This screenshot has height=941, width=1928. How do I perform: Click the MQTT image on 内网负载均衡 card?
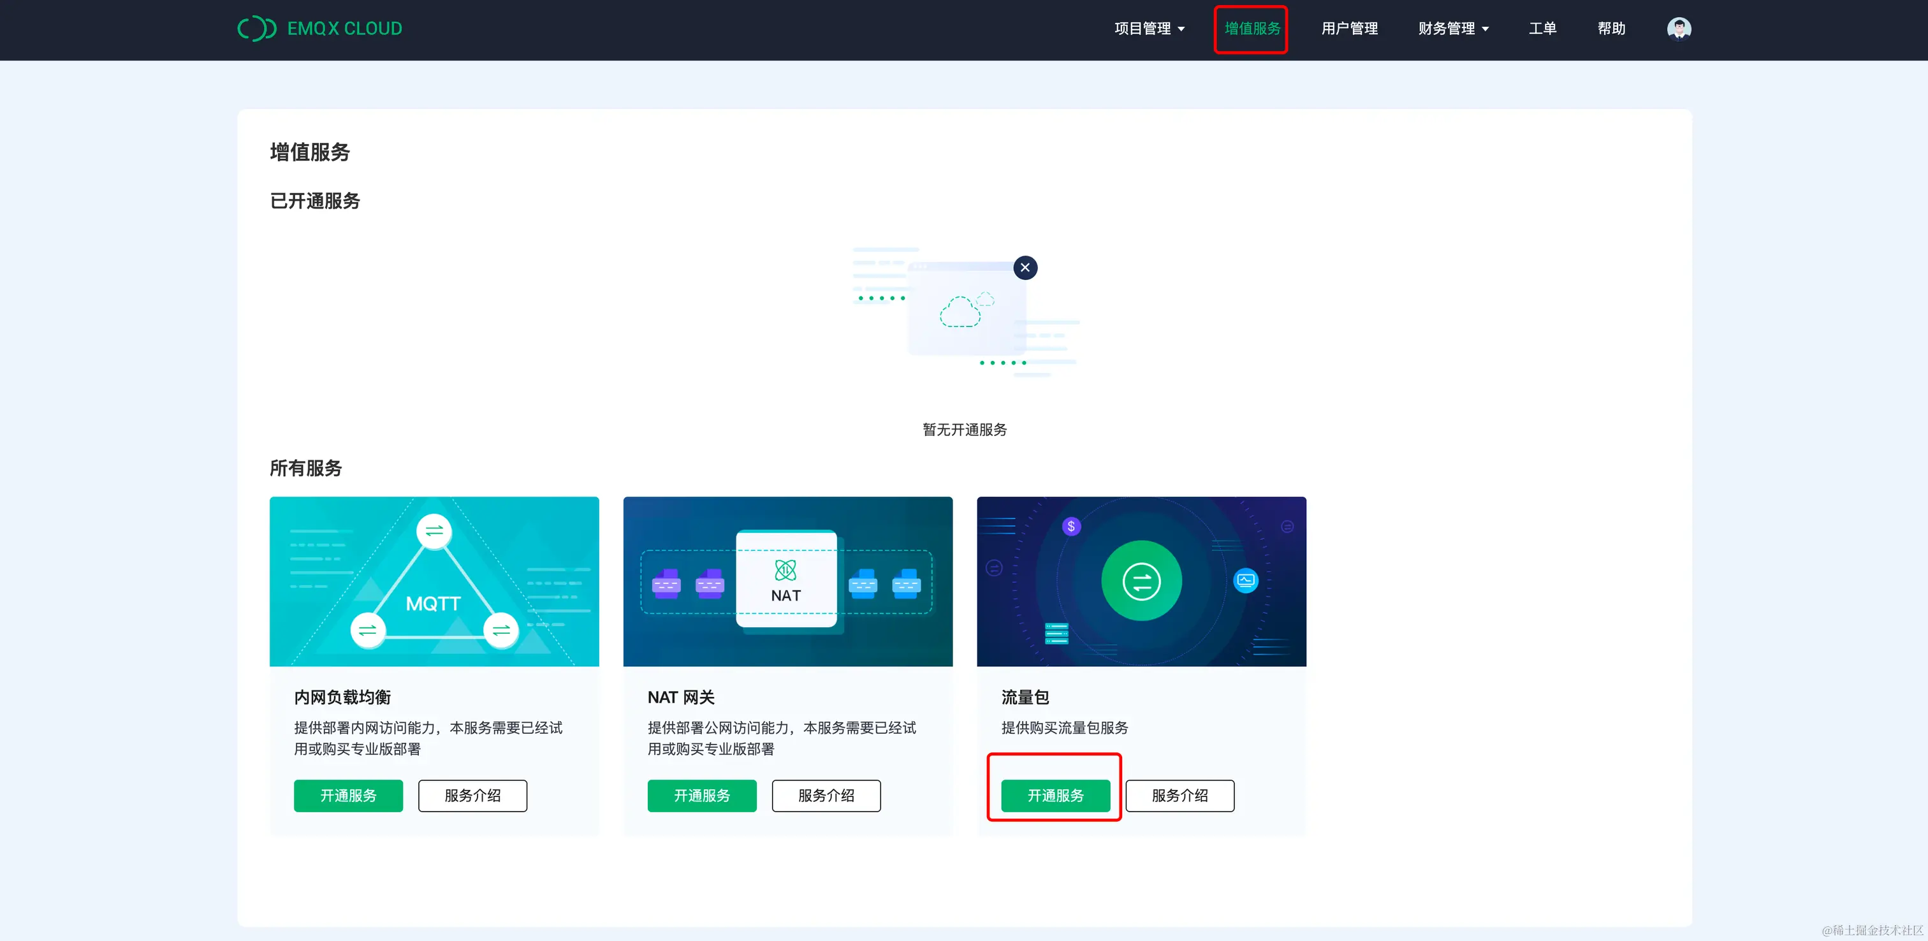[x=434, y=581]
